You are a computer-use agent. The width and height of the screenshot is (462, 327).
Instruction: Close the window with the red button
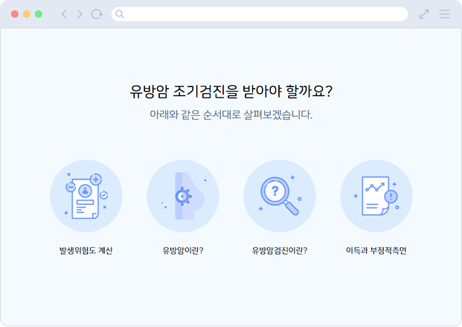(x=15, y=14)
